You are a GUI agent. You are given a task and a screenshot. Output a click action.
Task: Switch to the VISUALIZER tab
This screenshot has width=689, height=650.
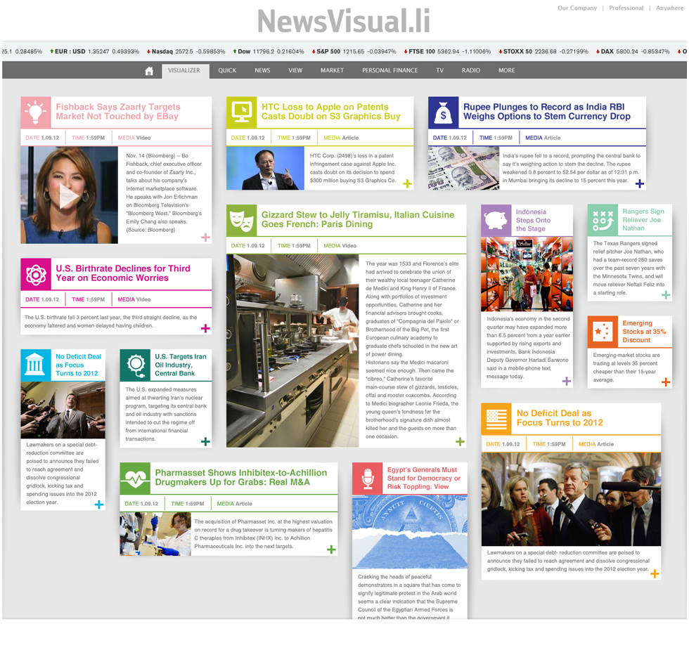[x=184, y=70]
